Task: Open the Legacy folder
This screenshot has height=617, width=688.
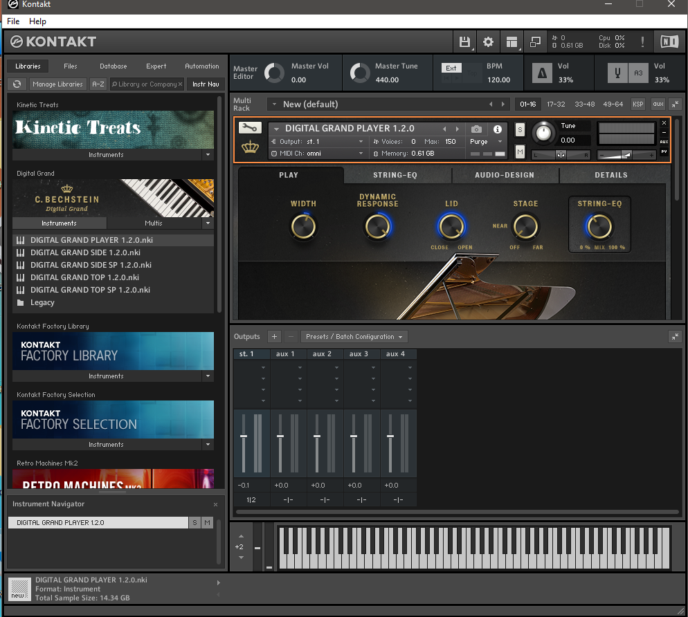Action: pos(114,302)
